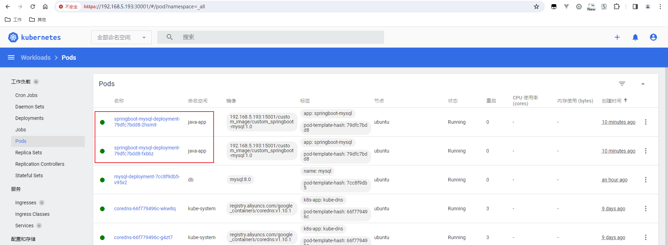Click 'k8s-app: kube-dns' label in wkw8q row
668x245 pixels.
(323, 200)
